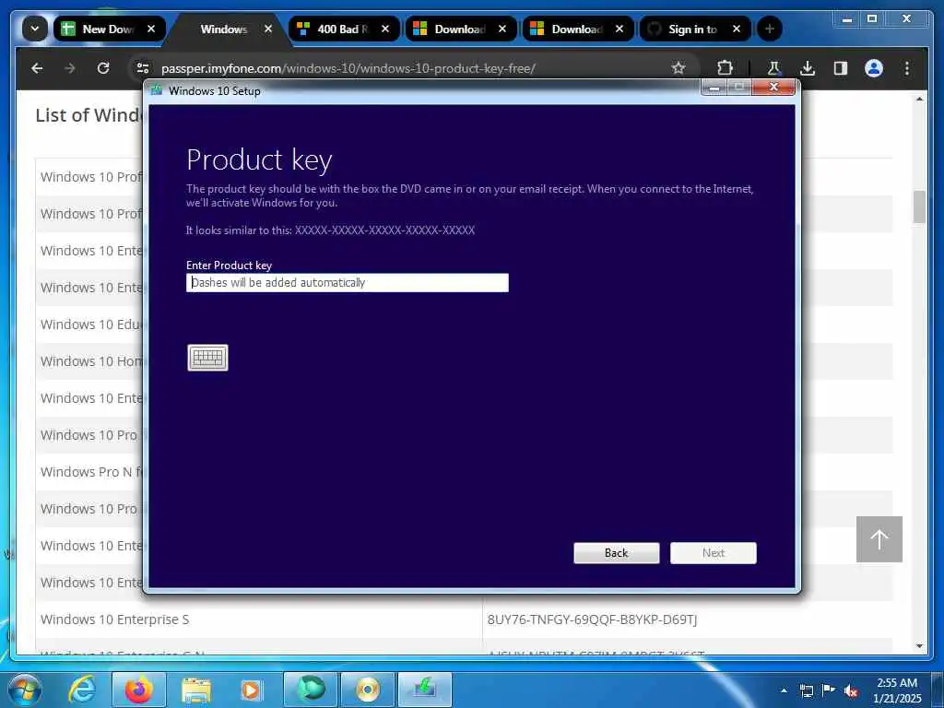Launch Internet Explorer from the taskbar
The image size is (944, 708).
[x=81, y=690]
